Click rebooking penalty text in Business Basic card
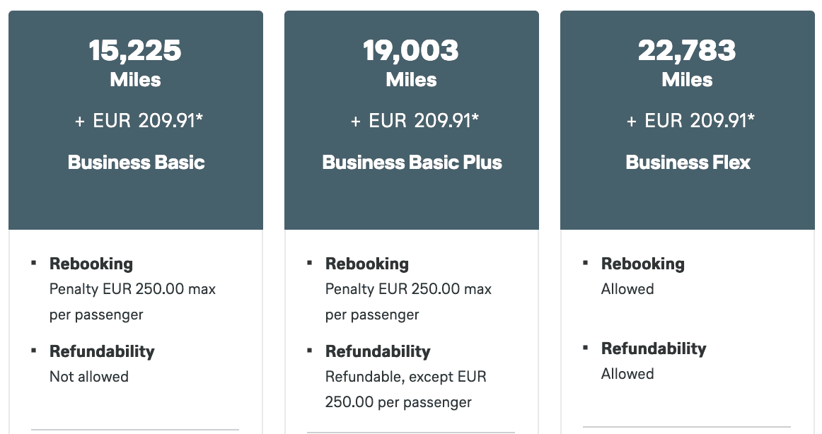This screenshot has width=822, height=434. [x=132, y=302]
